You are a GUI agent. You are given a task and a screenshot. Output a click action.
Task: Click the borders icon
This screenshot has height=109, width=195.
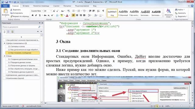tap(101, 15)
